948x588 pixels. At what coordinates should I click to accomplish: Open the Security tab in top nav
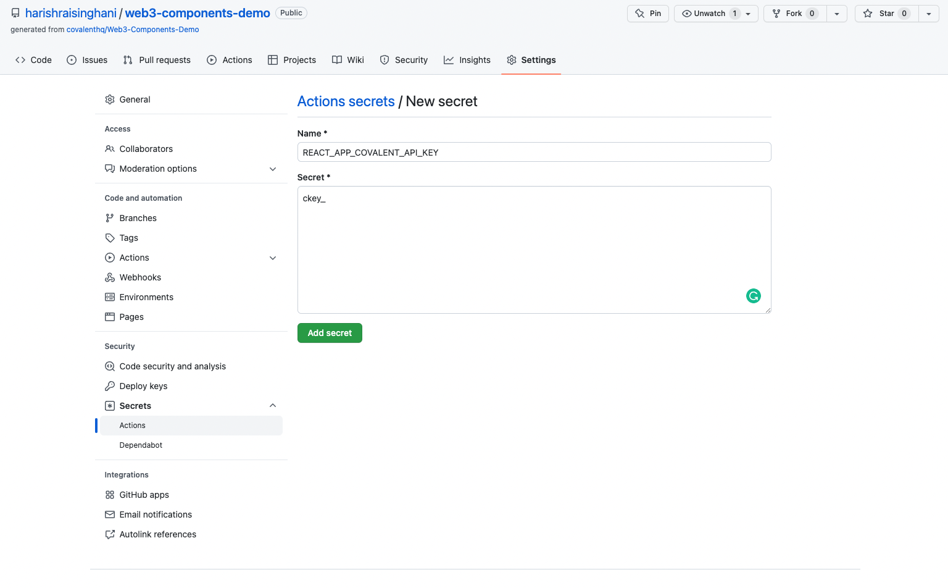tap(404, 60)
